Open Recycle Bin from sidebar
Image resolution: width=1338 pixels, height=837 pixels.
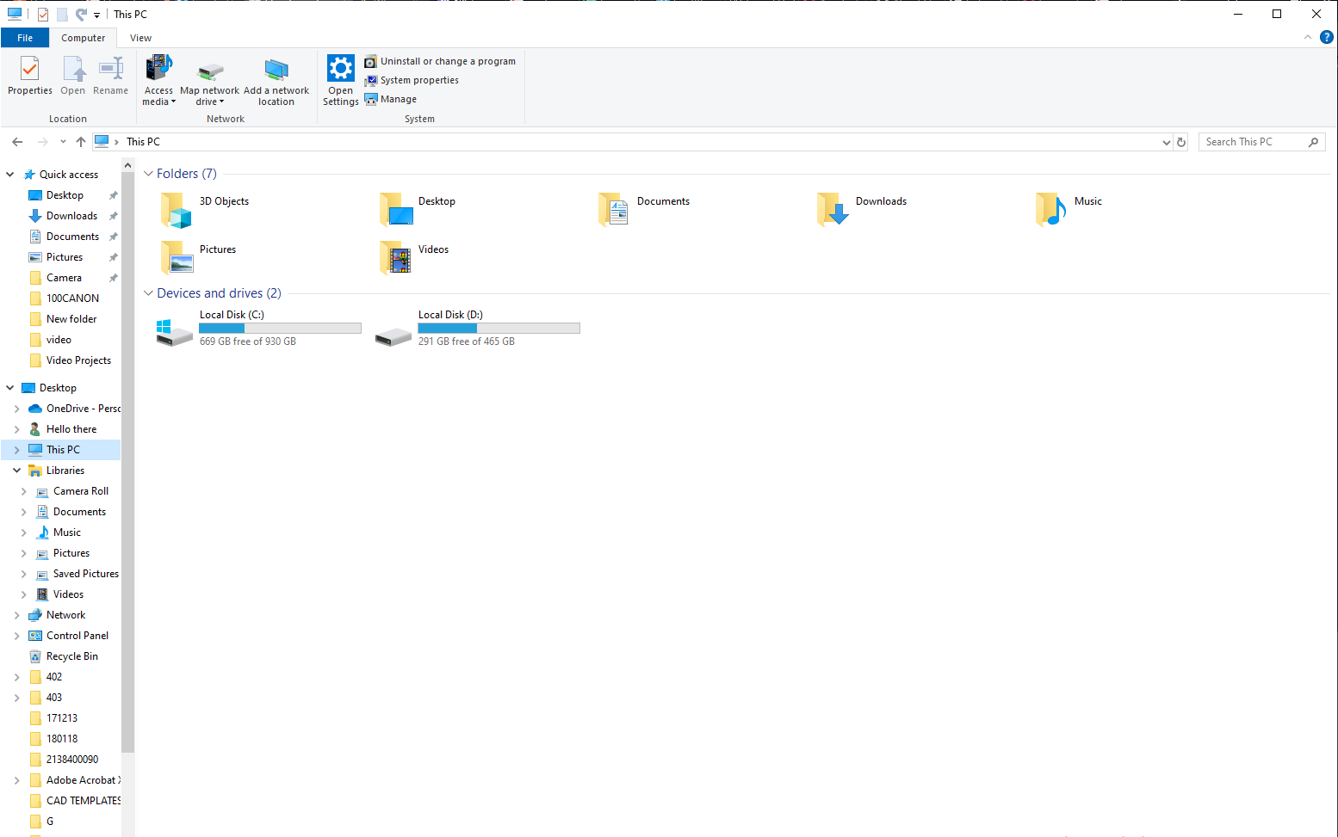click(71, 656)
